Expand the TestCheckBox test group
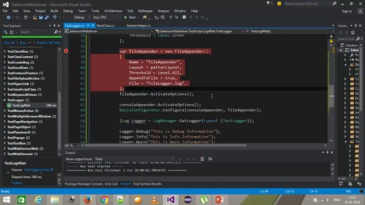Viewport: 365px width, 205px height. click(5, 51)
